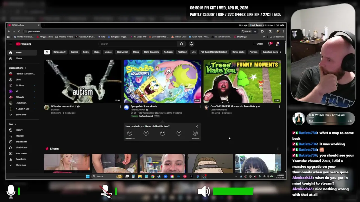Open Chrome extensions puzzle icon

pos(262,31)
